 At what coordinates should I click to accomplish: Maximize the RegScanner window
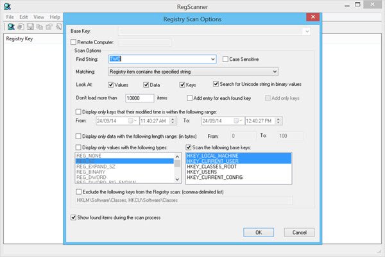(358, 4)
